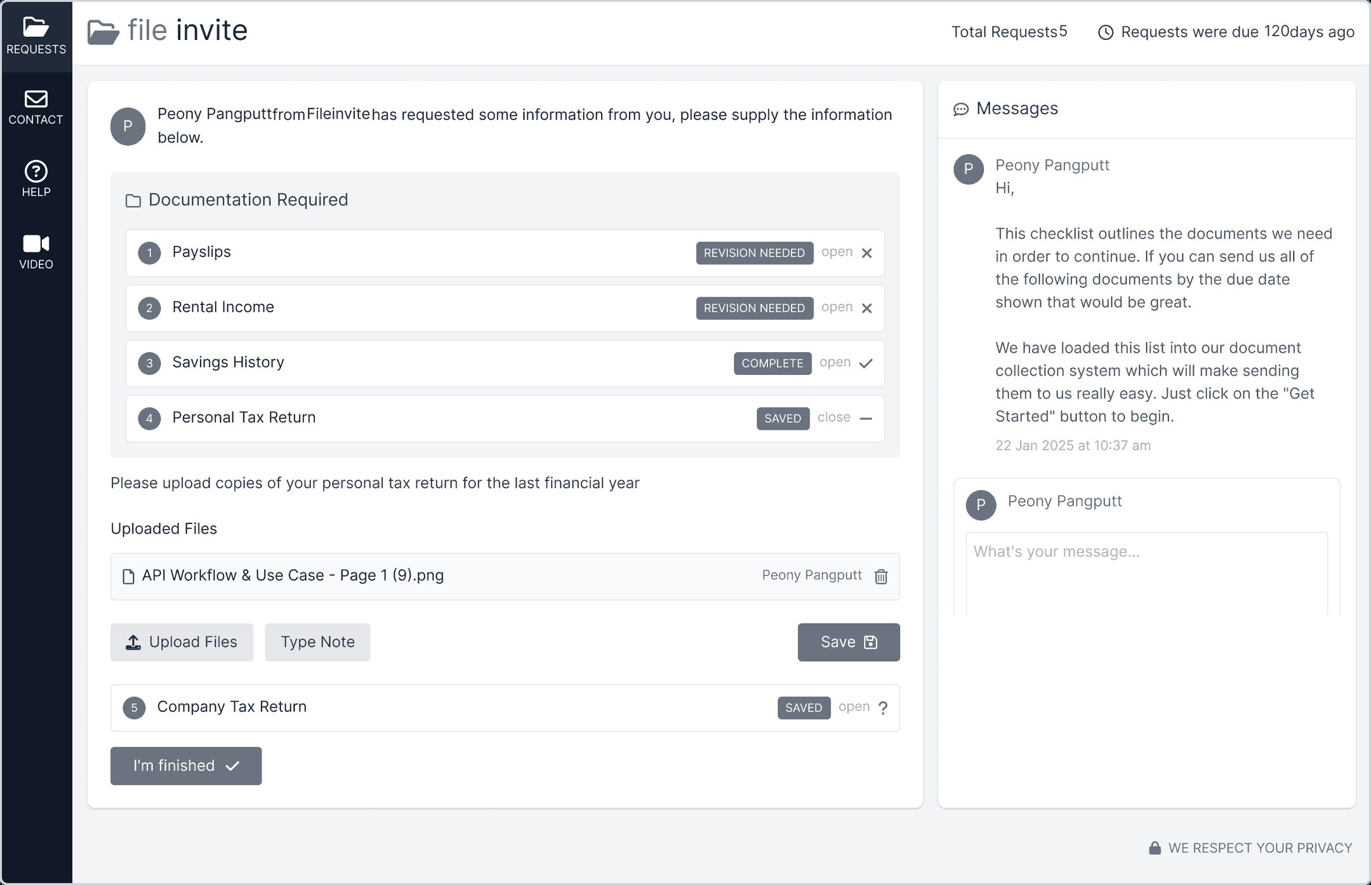Screen dimensions: 1371x885
Task: Click the COMPLETE badge on Savings History
Action: (772, 364)
